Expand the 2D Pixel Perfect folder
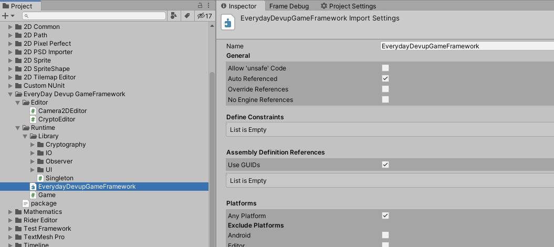554x247 pixels. click(x=11, y=44)
